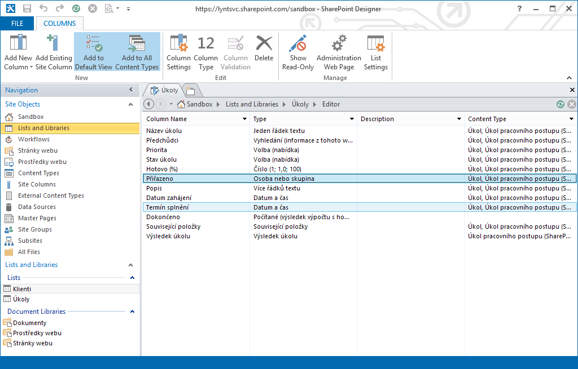578x369 pixels.
Task: Open Site Groups in navigation
Action: point(70,229)
